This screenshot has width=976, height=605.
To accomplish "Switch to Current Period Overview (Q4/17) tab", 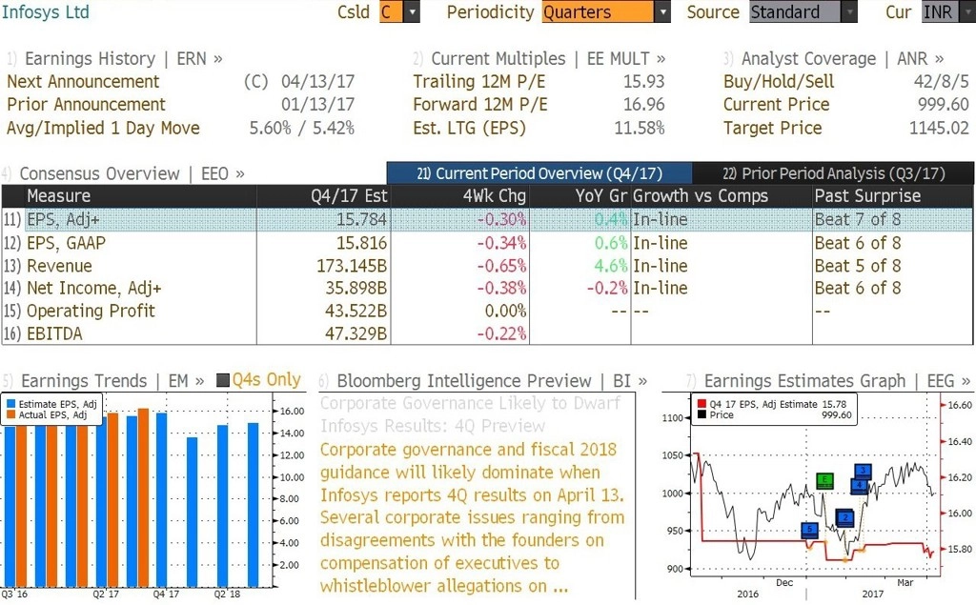I will pyautogui.click(x=539, y=173).
